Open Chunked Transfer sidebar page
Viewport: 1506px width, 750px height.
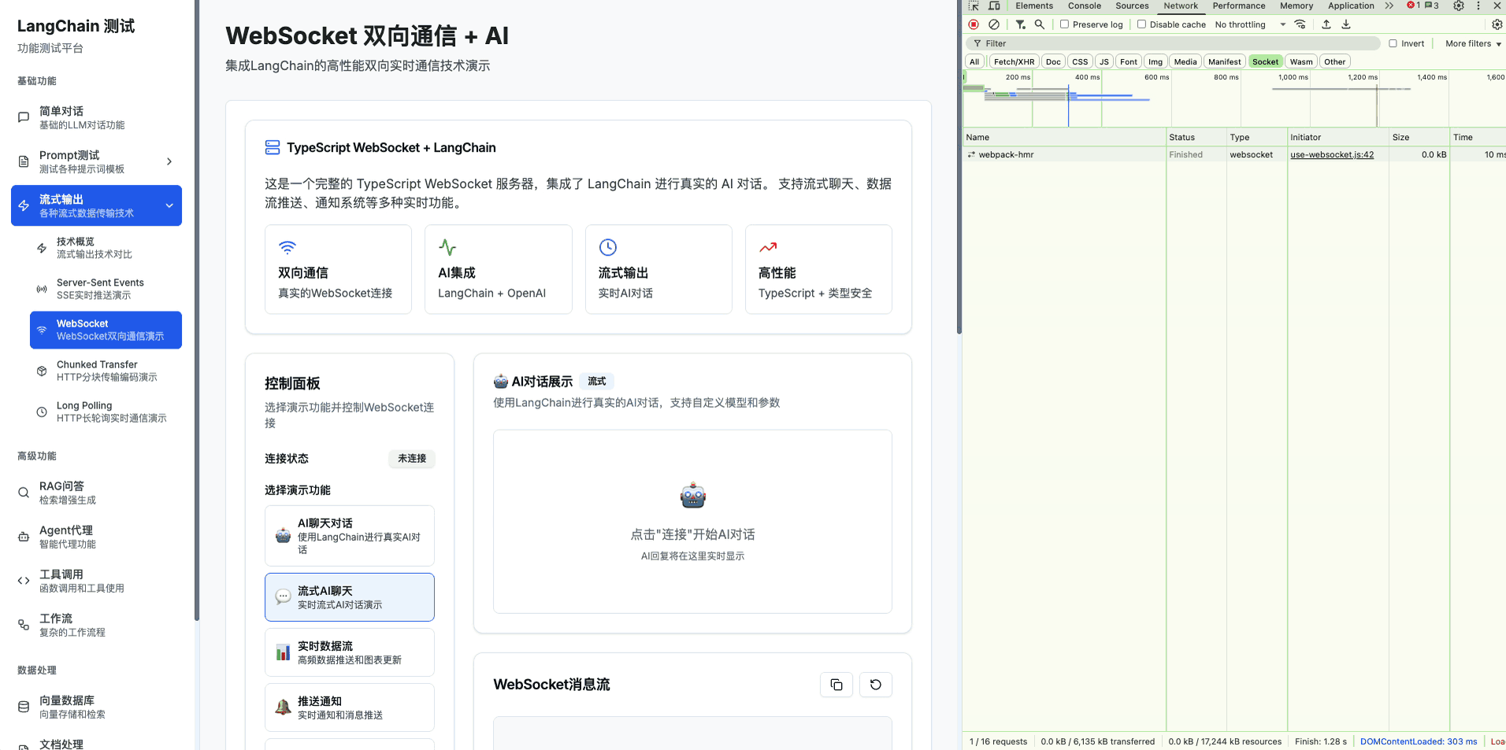pos(106,371)
